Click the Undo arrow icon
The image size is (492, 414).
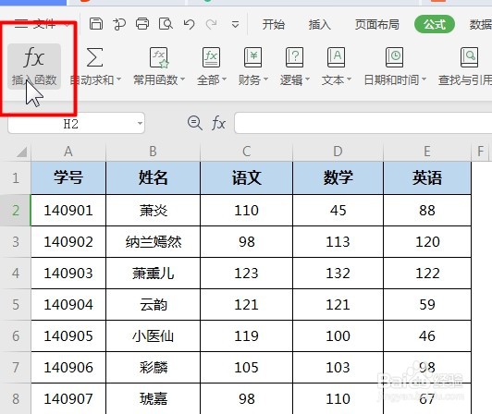point(189,24)
